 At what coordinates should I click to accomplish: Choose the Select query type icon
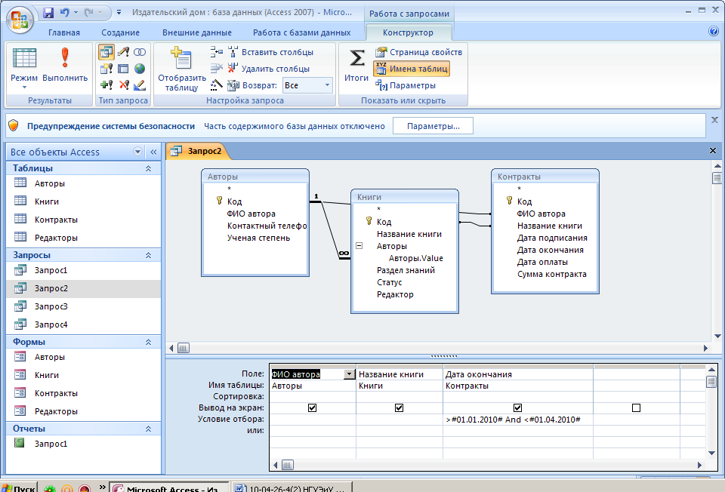pyautogui.click(x=106, y=52)
